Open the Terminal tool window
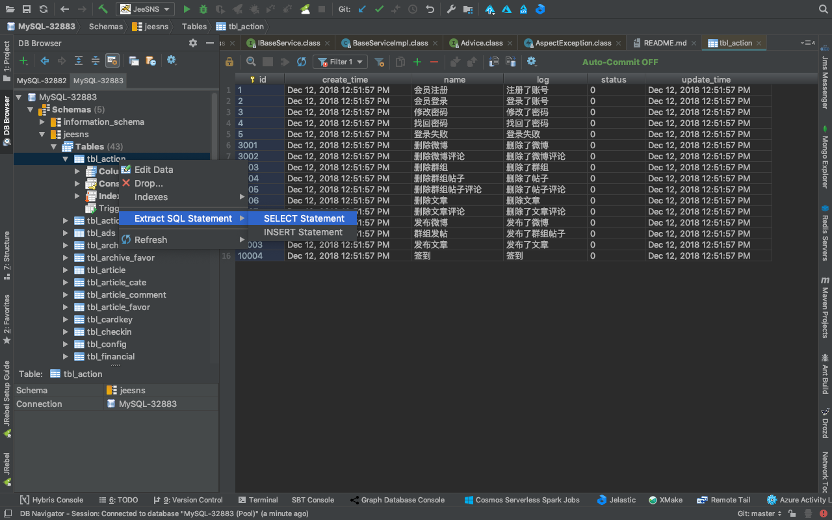This screenshot has width=832, height=520. pyautogui.click(x=258, y=500)
